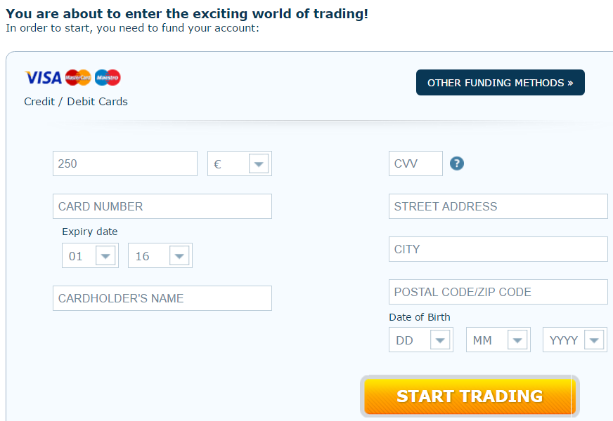Click the Street Address field
The height and width of the screenshot is (421, 613).
coord(498,206)
